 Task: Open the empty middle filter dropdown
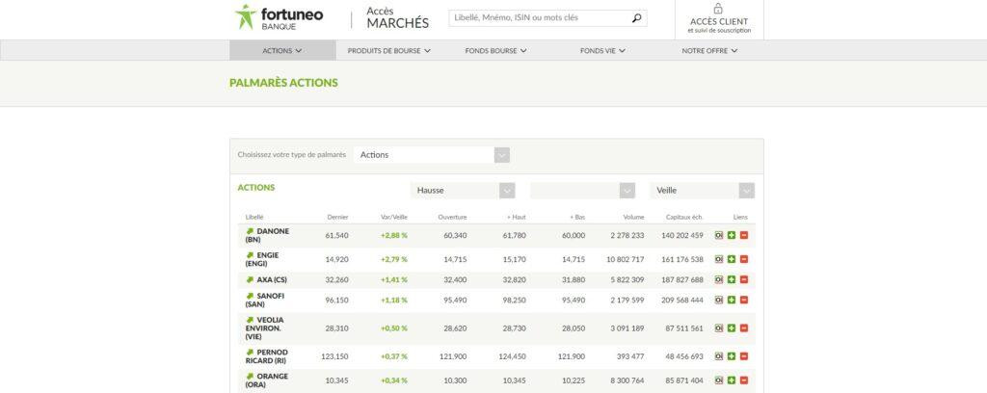click(582, 190)
